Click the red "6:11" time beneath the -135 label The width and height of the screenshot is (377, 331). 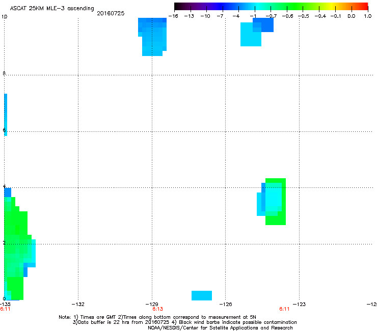(5, 309)
